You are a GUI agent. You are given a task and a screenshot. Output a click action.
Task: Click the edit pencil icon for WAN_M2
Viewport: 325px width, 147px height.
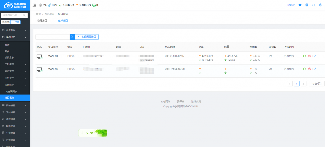pos(315,69)
